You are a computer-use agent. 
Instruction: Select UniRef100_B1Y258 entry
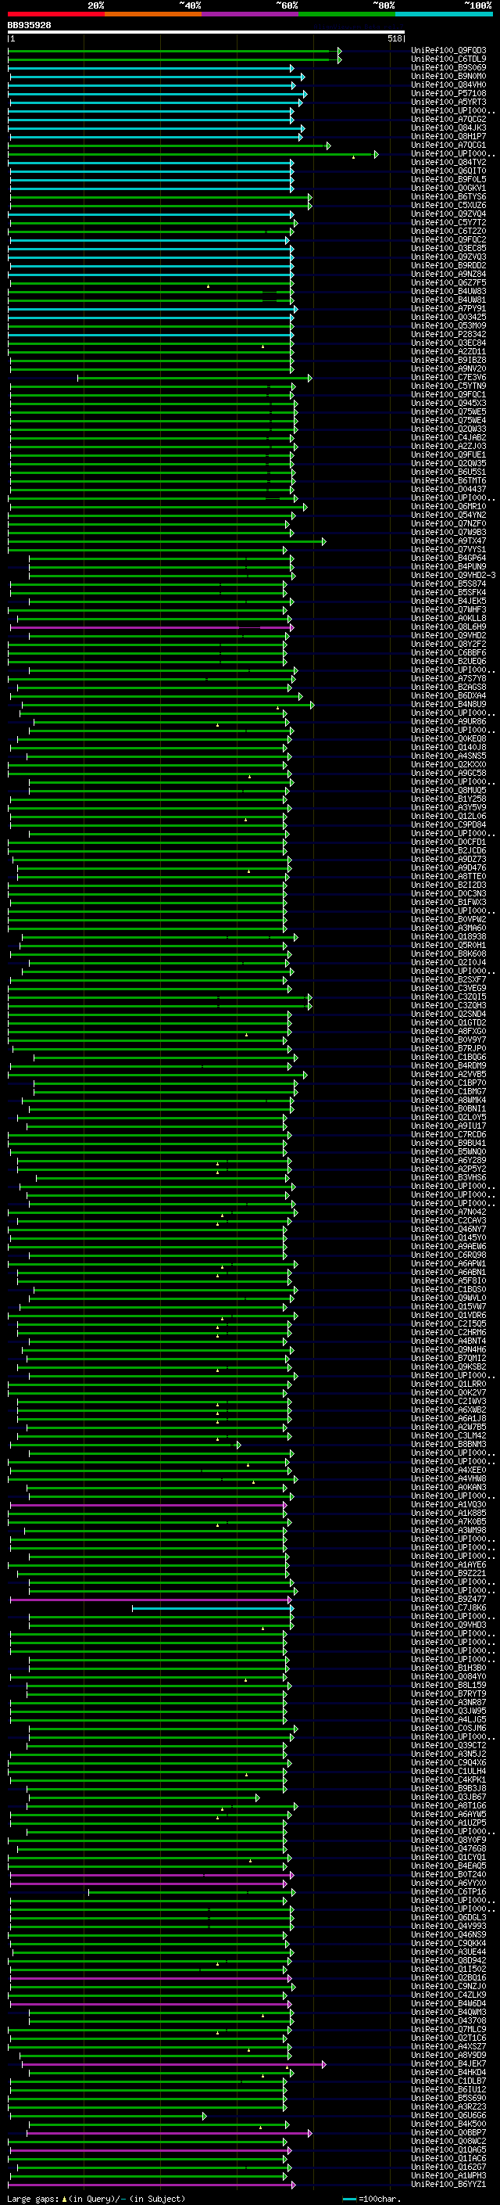tap(448, 799)
